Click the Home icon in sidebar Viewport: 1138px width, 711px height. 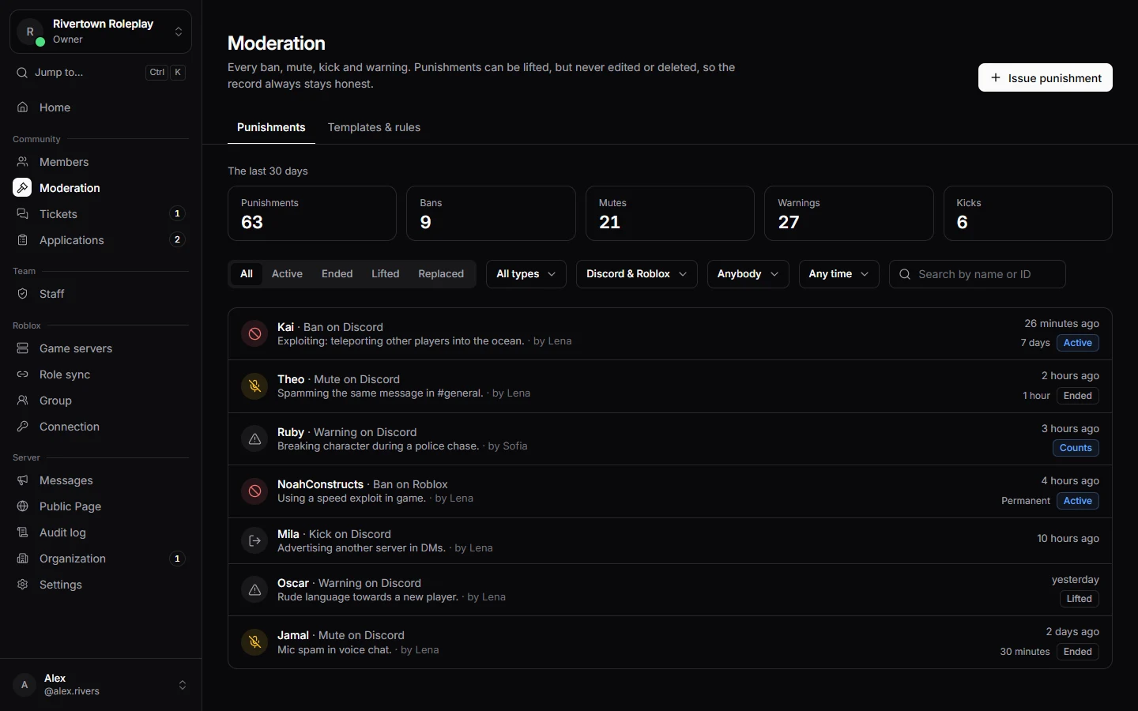(22, 107)
